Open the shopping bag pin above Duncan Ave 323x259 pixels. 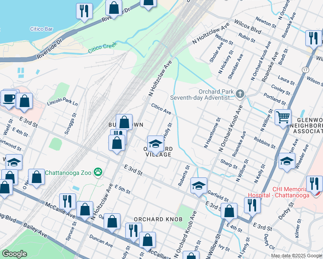click(112, 222)
